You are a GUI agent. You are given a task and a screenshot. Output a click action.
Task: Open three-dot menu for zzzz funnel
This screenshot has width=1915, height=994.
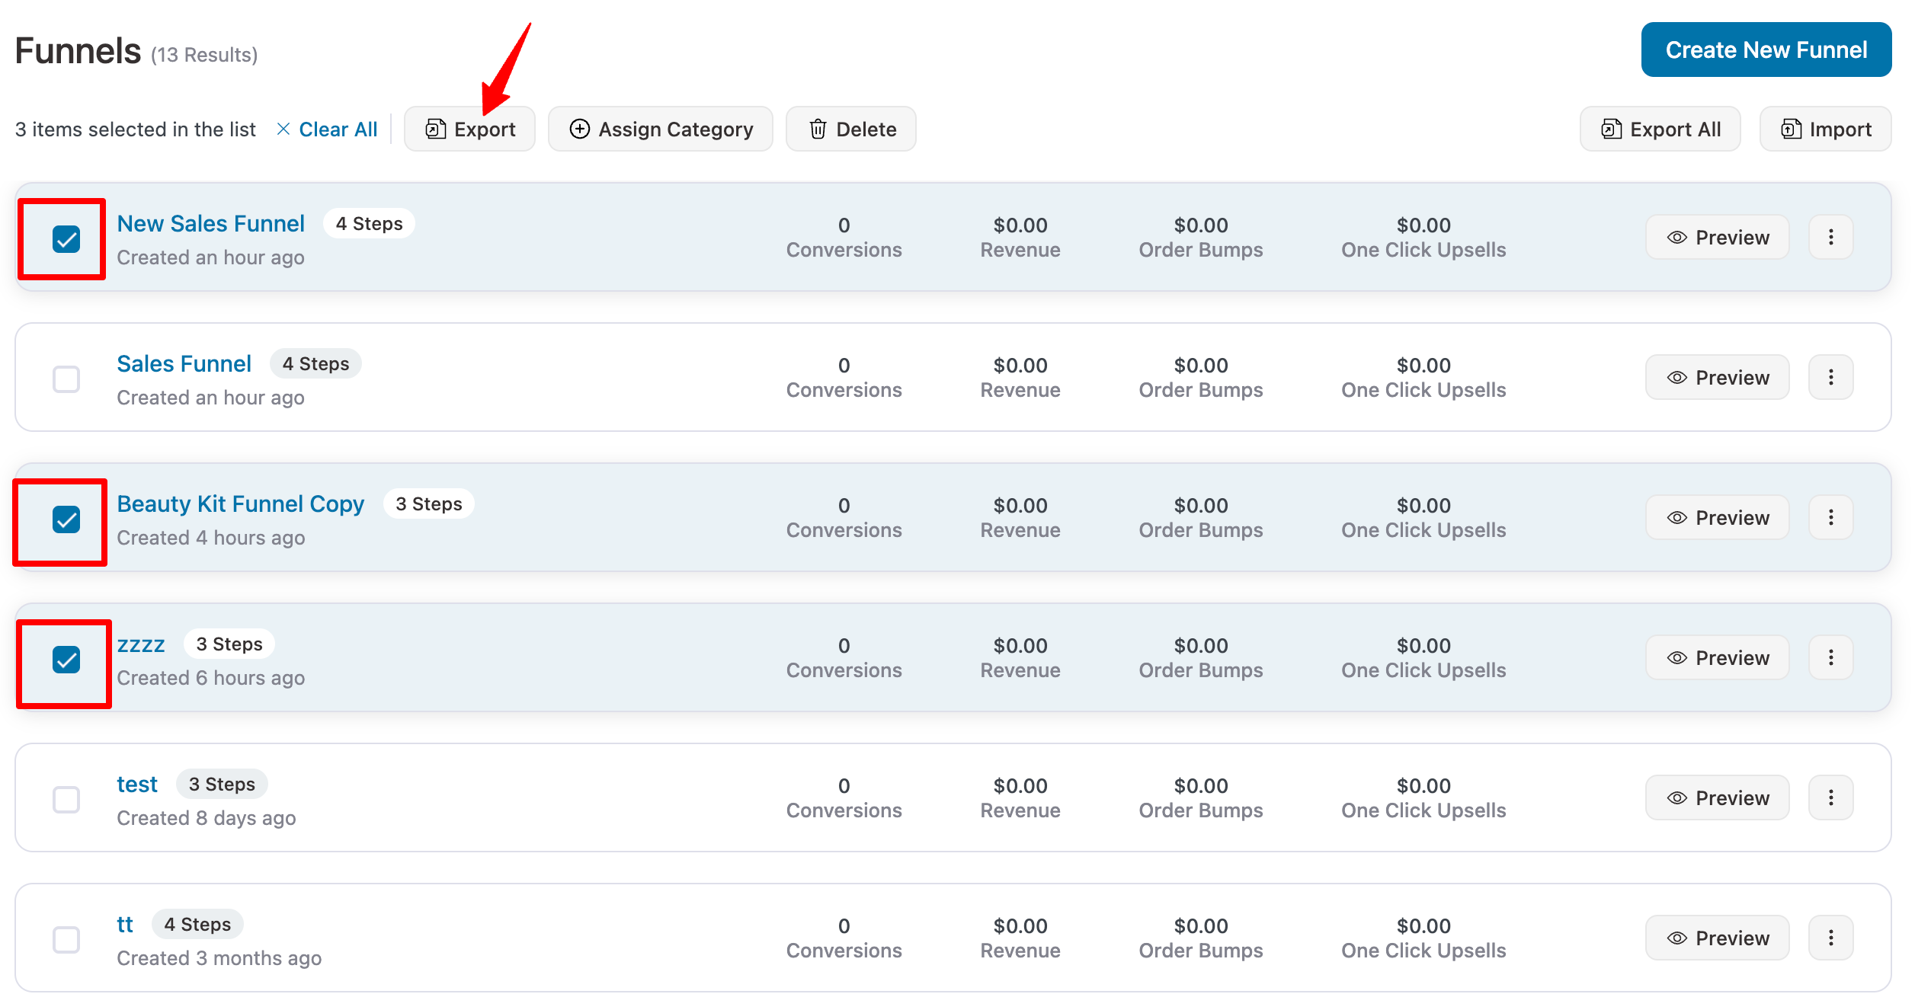tap(1831, 658)
